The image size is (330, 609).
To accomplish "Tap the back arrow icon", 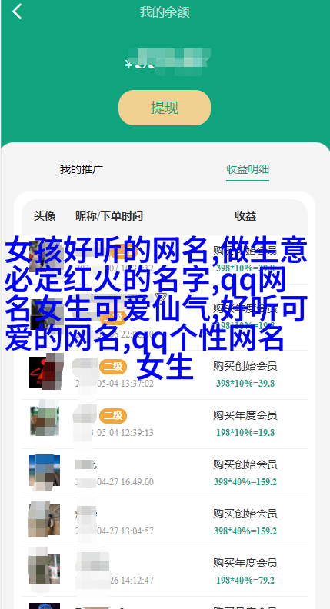I will click(17, 12).
